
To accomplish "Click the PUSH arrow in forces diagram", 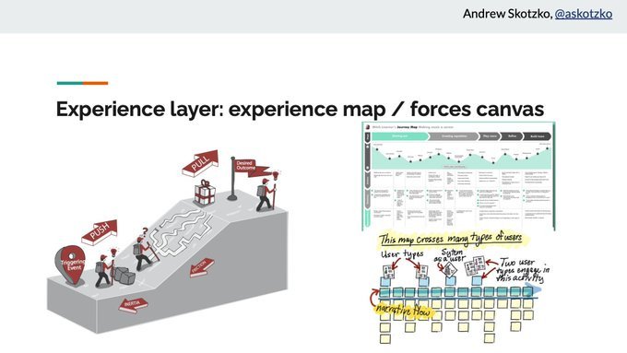I will point(100,232).
